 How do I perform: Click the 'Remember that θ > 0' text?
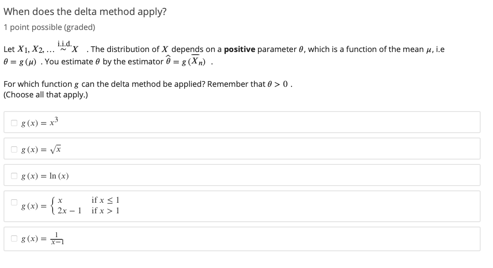[x=250, y=84]
